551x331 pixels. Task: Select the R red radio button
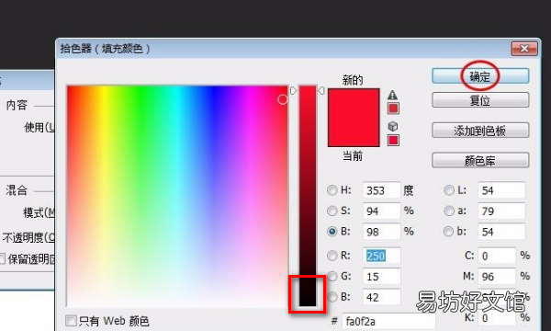[332, 256]
